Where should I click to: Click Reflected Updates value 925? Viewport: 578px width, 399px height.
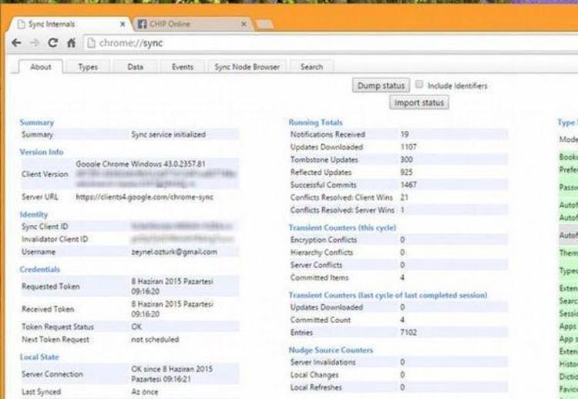tap(407, 172)
